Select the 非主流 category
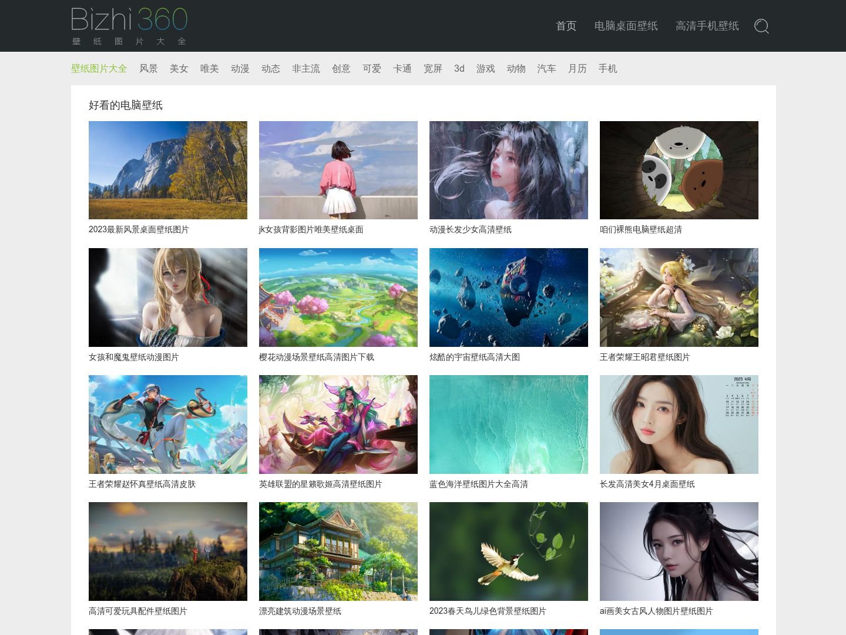This screenshot has width=846, height=635. coord(306,68)
